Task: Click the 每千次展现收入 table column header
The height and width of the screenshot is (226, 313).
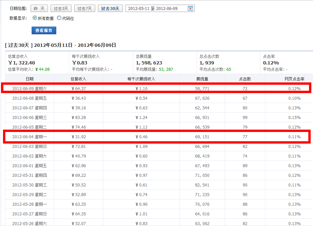Action: pos(141,79)
